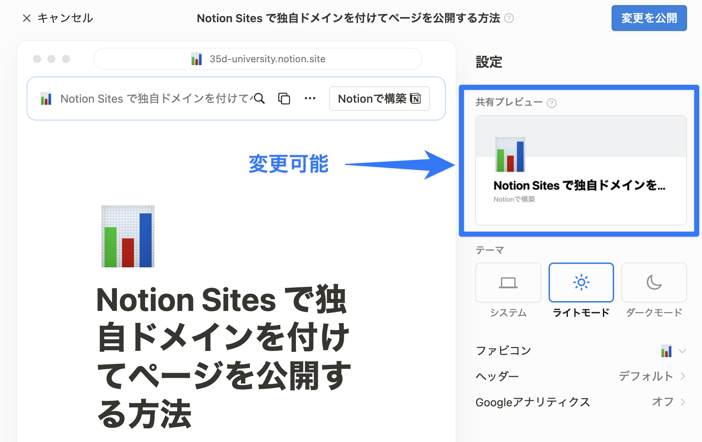Click the ファビコン label
This screenshot has width=702, height=442.
coord(503,351)
